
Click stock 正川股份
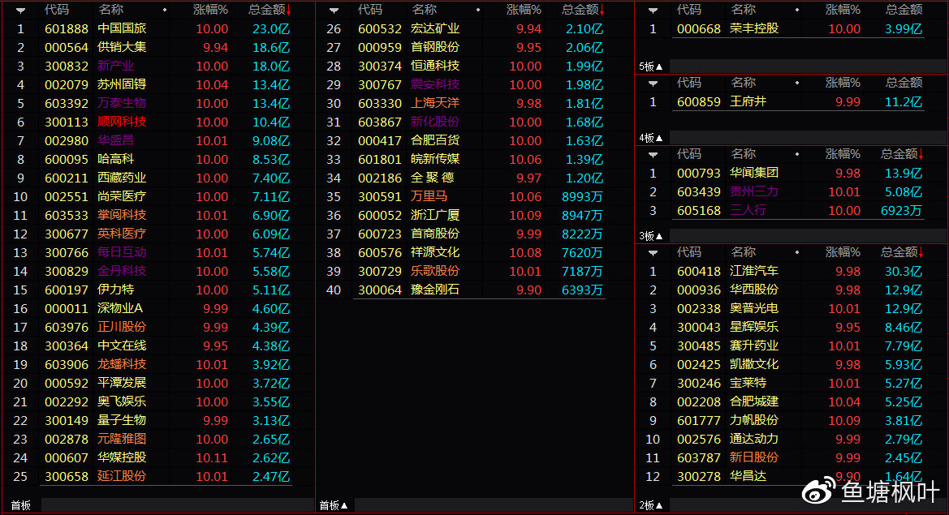[123, 328]
